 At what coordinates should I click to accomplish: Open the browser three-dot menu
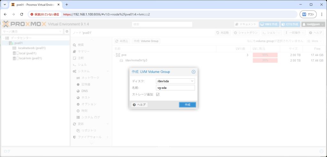tap(322, 14)
